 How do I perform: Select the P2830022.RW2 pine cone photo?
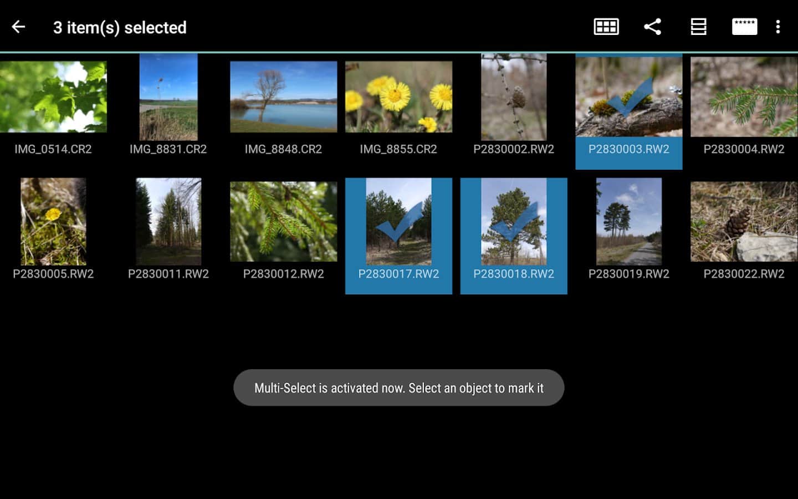(x=744, y=222)
